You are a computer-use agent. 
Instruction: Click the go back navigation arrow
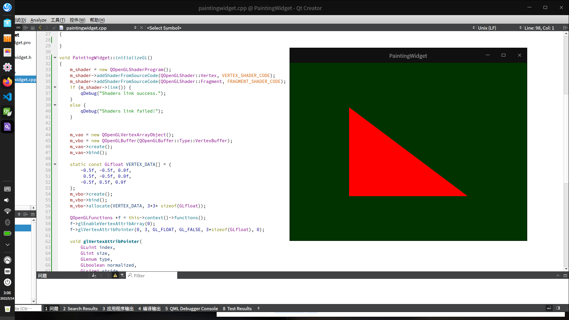point(40,28)
